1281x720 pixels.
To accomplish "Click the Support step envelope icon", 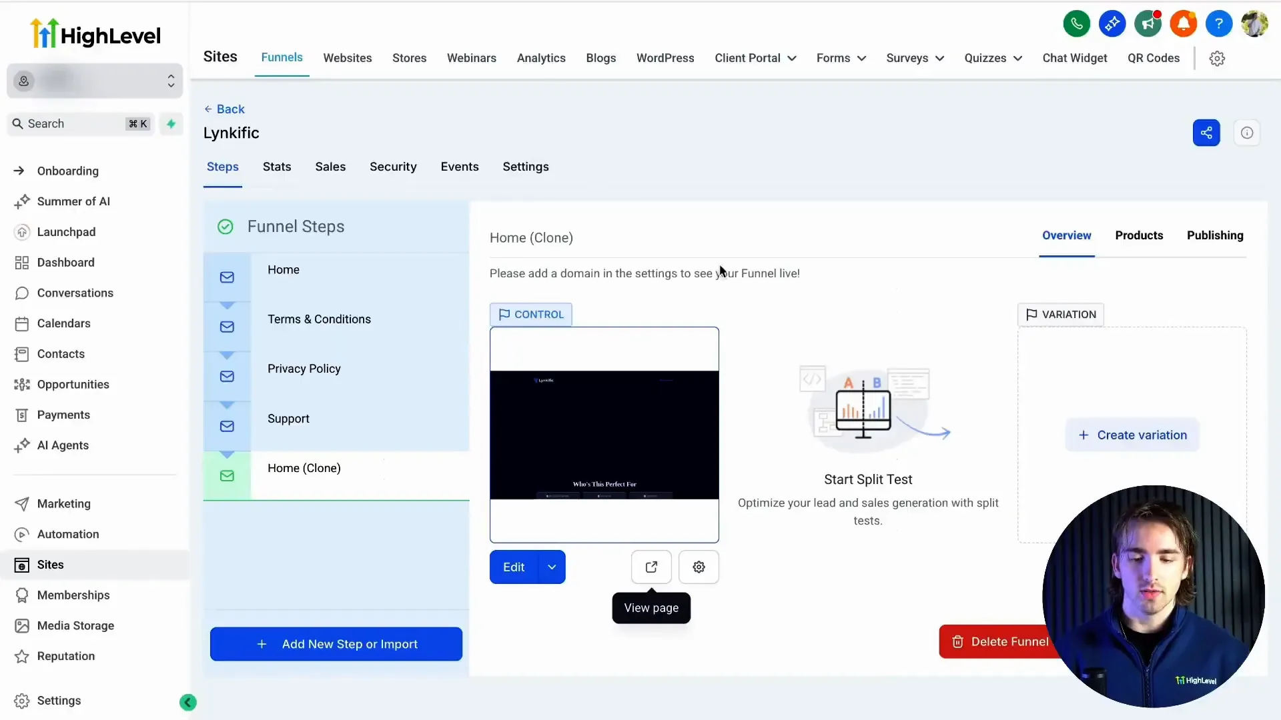I will 227,426.
